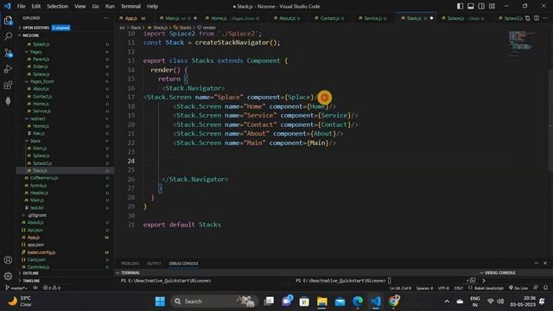Close the bottom panel

[x=545, y=263]
